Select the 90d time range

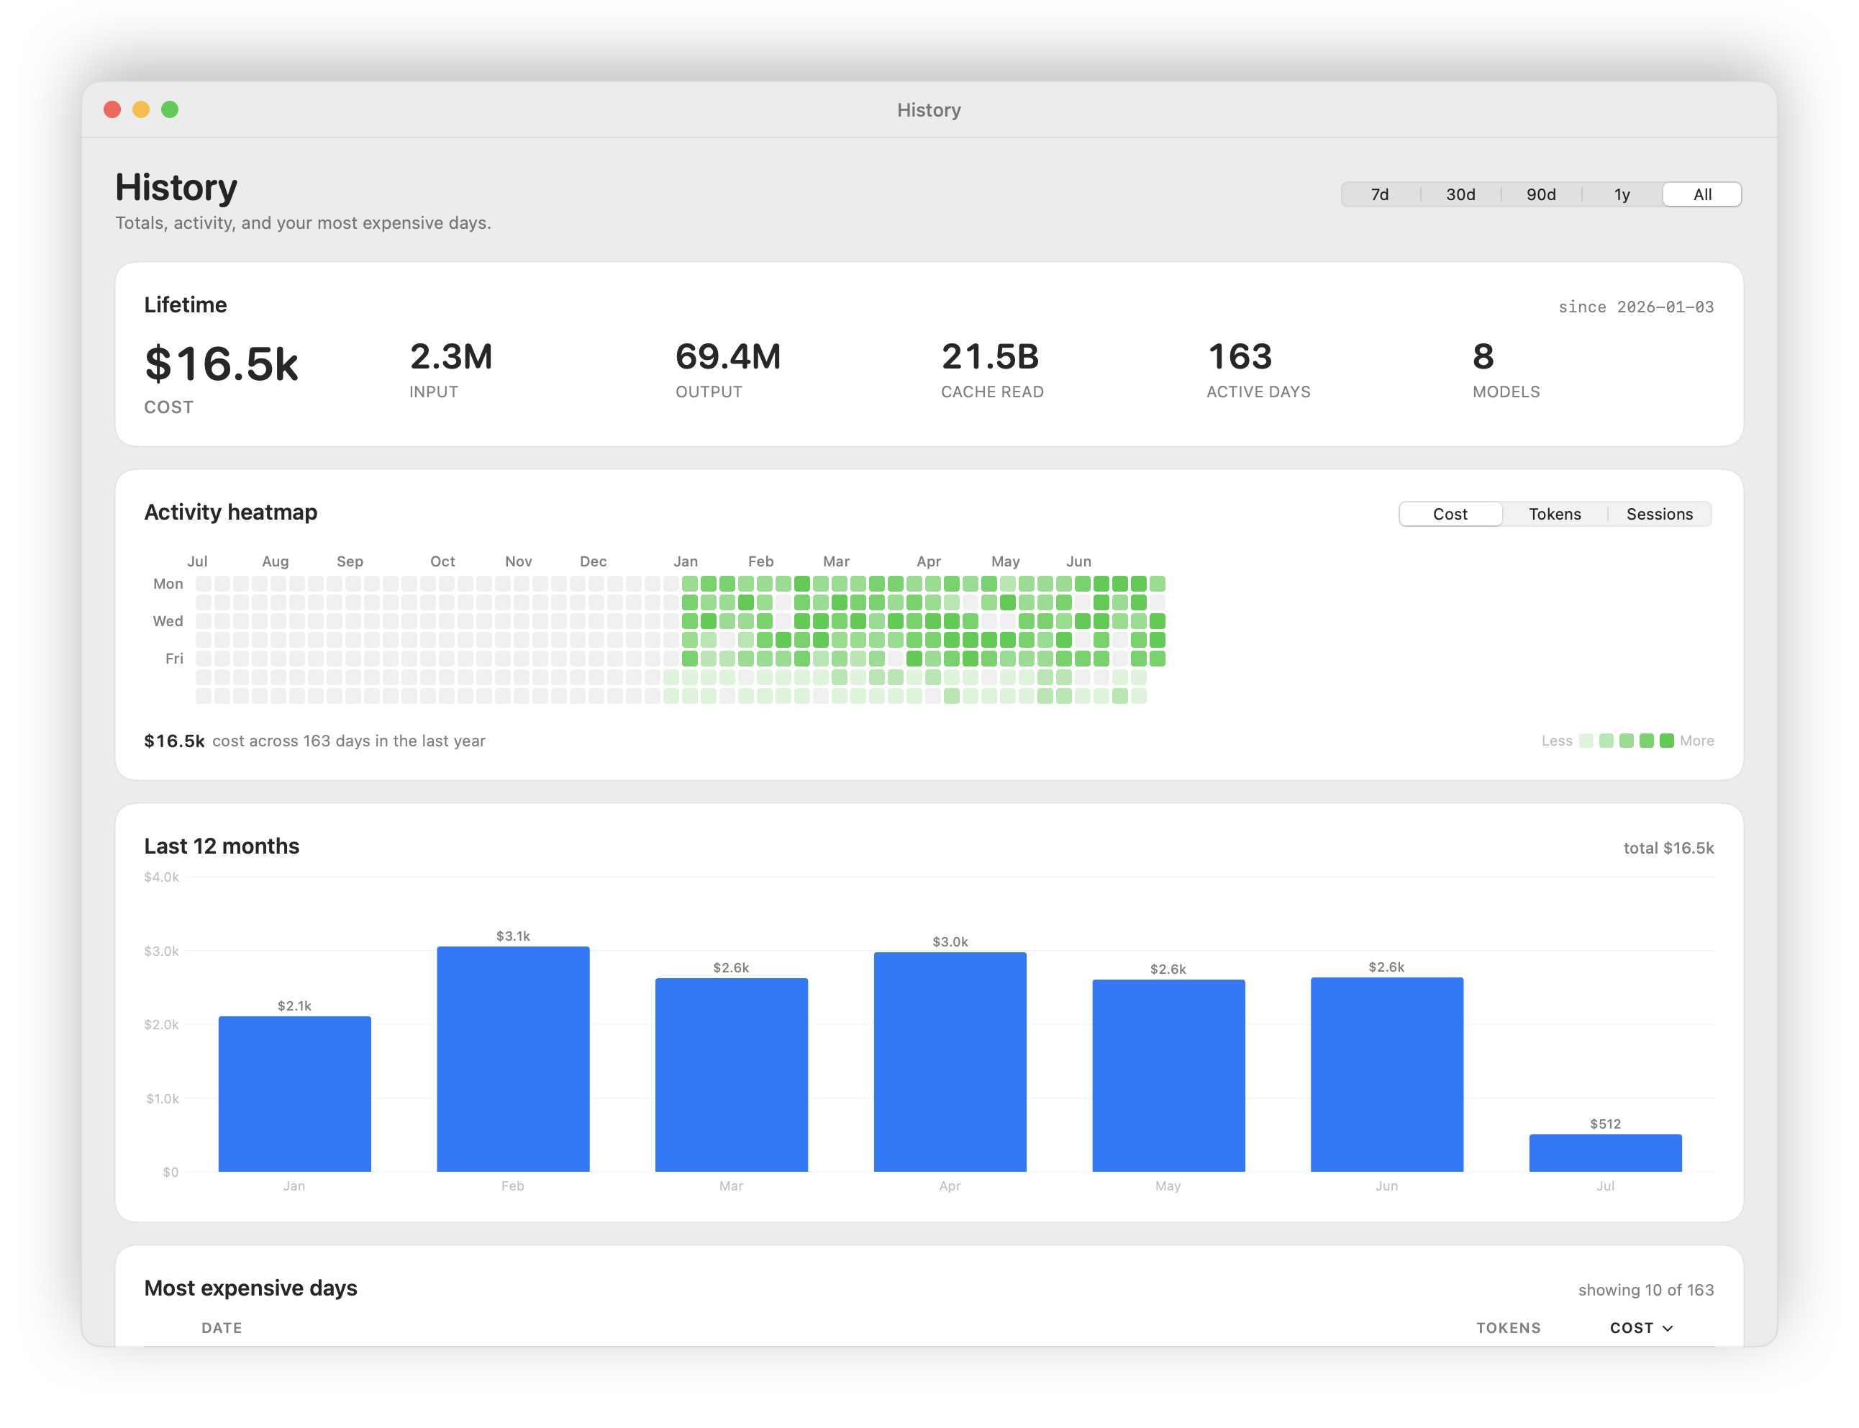tap(1541, 194)
